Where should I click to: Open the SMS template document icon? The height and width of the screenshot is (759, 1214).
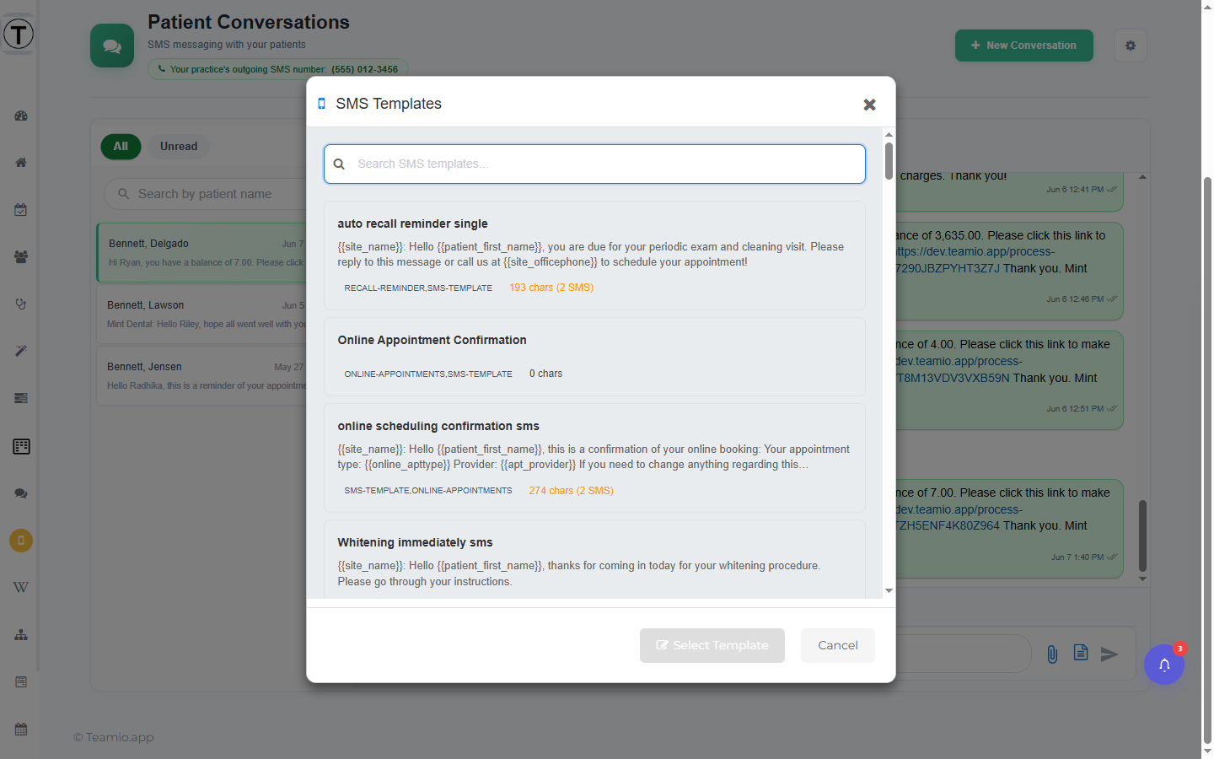click(x=1081, y=653)
